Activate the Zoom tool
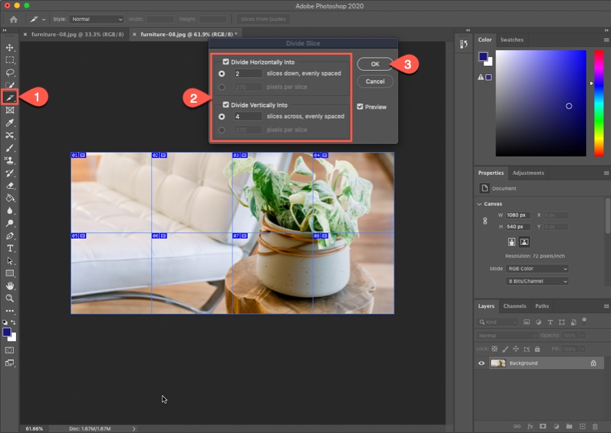The height and width of the screenshot is (433, 611). pyautogui.click(x=10, y=298)
